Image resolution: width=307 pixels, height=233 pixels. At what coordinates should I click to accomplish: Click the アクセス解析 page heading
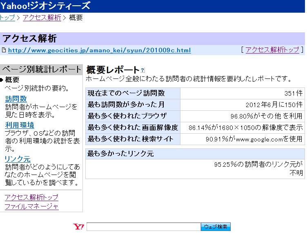pyautogui.click(x=29, y=38)
